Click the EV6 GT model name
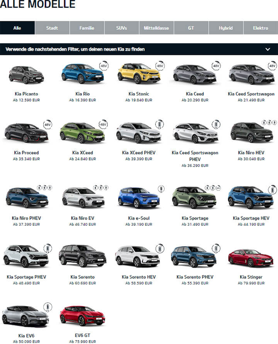 83,335
